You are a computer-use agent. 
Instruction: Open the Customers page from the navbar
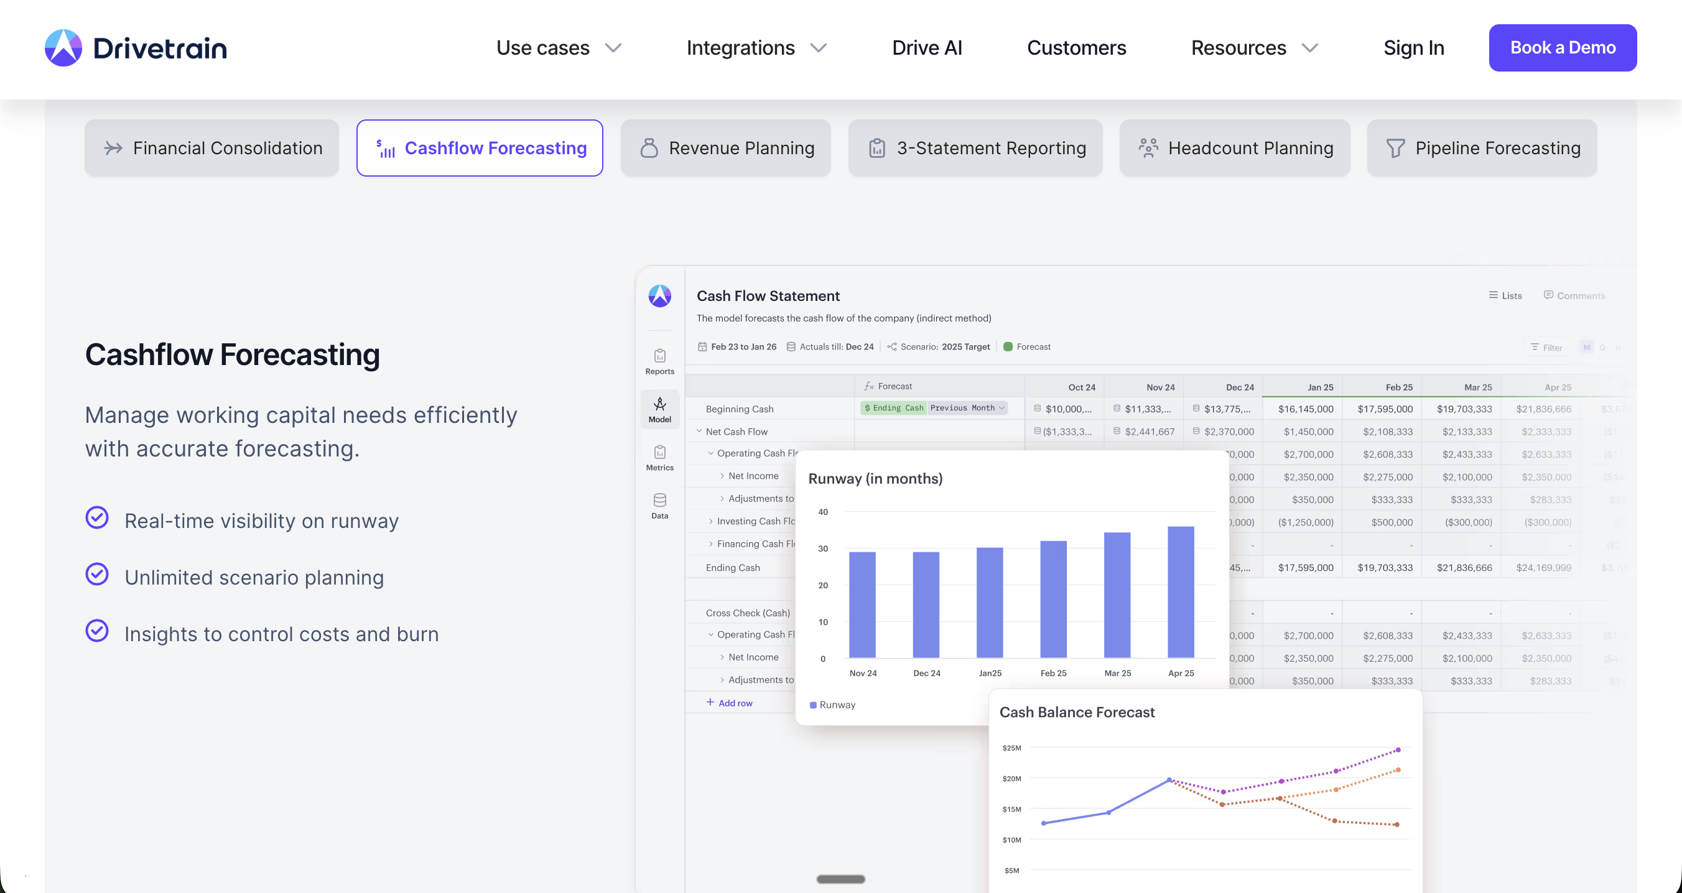coord(1076,47)
